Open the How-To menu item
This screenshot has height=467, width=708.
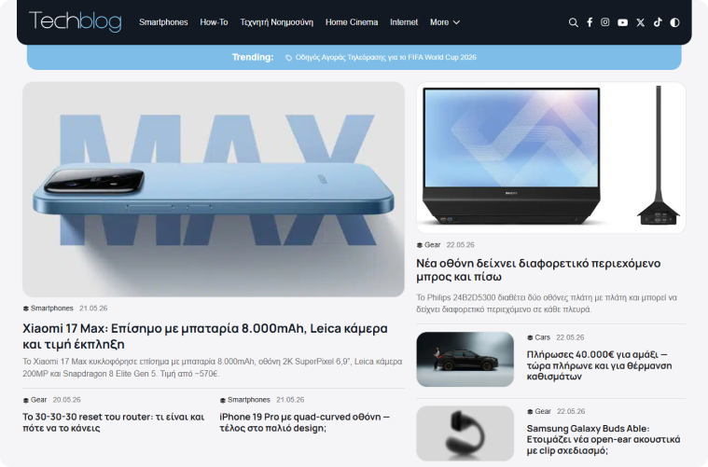click(214, 22)
